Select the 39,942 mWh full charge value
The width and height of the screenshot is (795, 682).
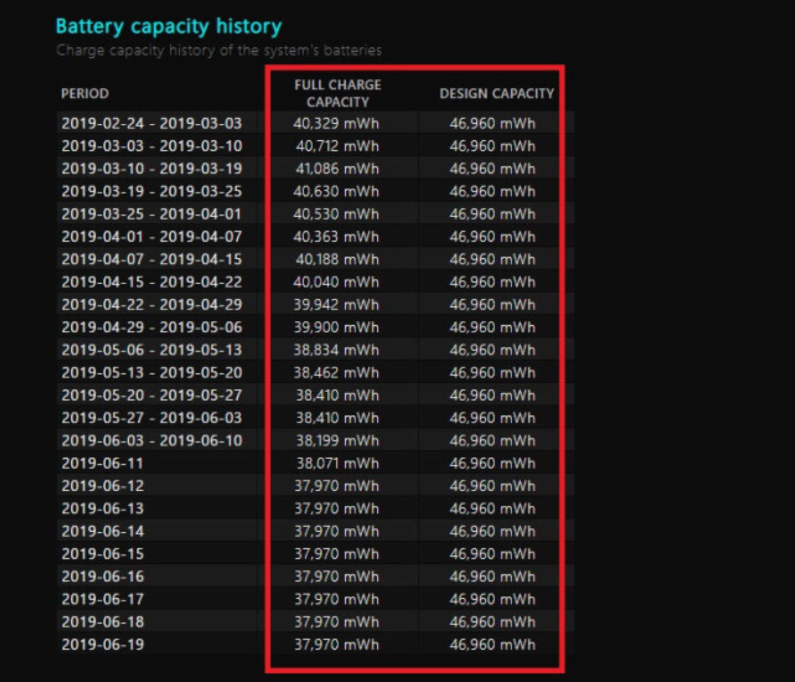336,305
